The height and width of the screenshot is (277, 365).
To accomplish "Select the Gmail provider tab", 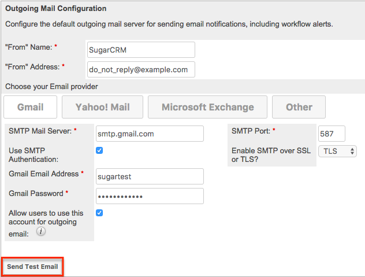I will pyautogui.click(x=30, y=107).
